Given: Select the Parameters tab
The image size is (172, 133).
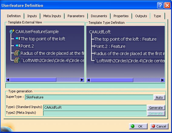Looking at the screenshot, I should click(x=76, y=16).
